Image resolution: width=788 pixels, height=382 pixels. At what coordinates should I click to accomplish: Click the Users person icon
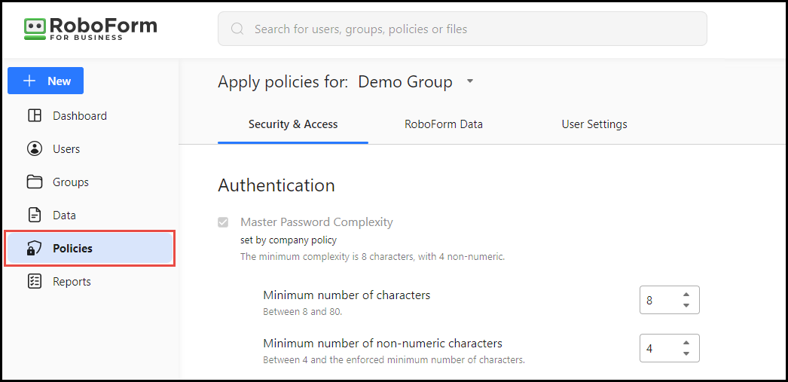click(x=34, y=148)
